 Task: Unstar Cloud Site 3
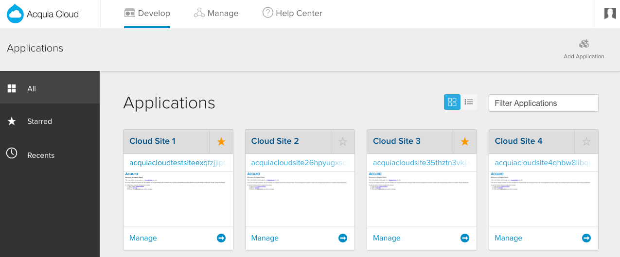465,141
